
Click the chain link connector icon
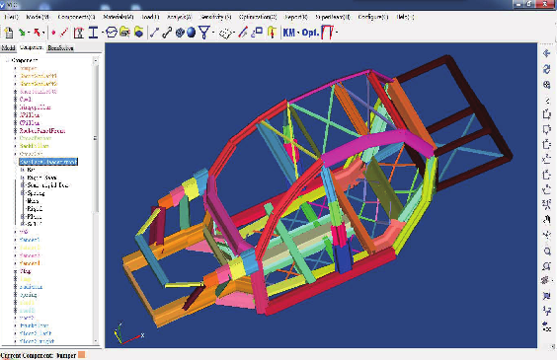(x=167, y=33)
